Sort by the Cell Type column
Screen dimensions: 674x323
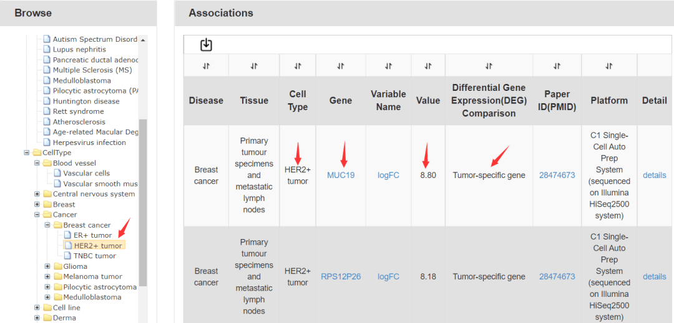(x=298, y=66)
